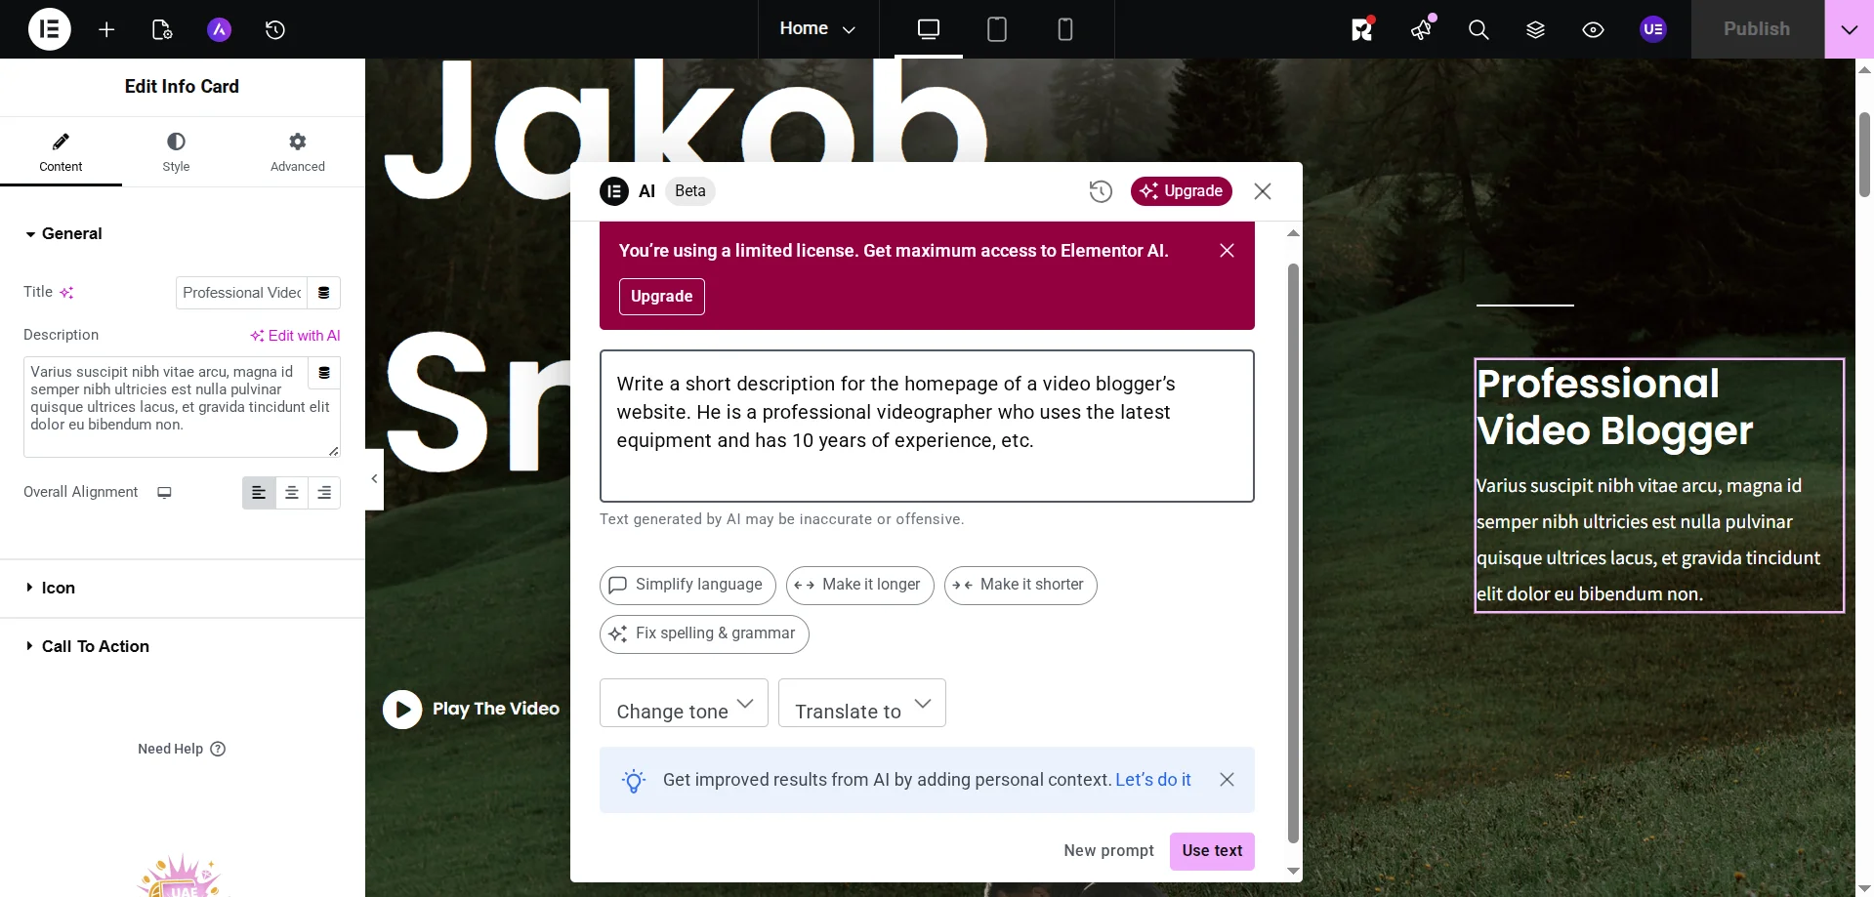
Task: Switch to desktop viewport mode
Action: [x=928, y=28]
